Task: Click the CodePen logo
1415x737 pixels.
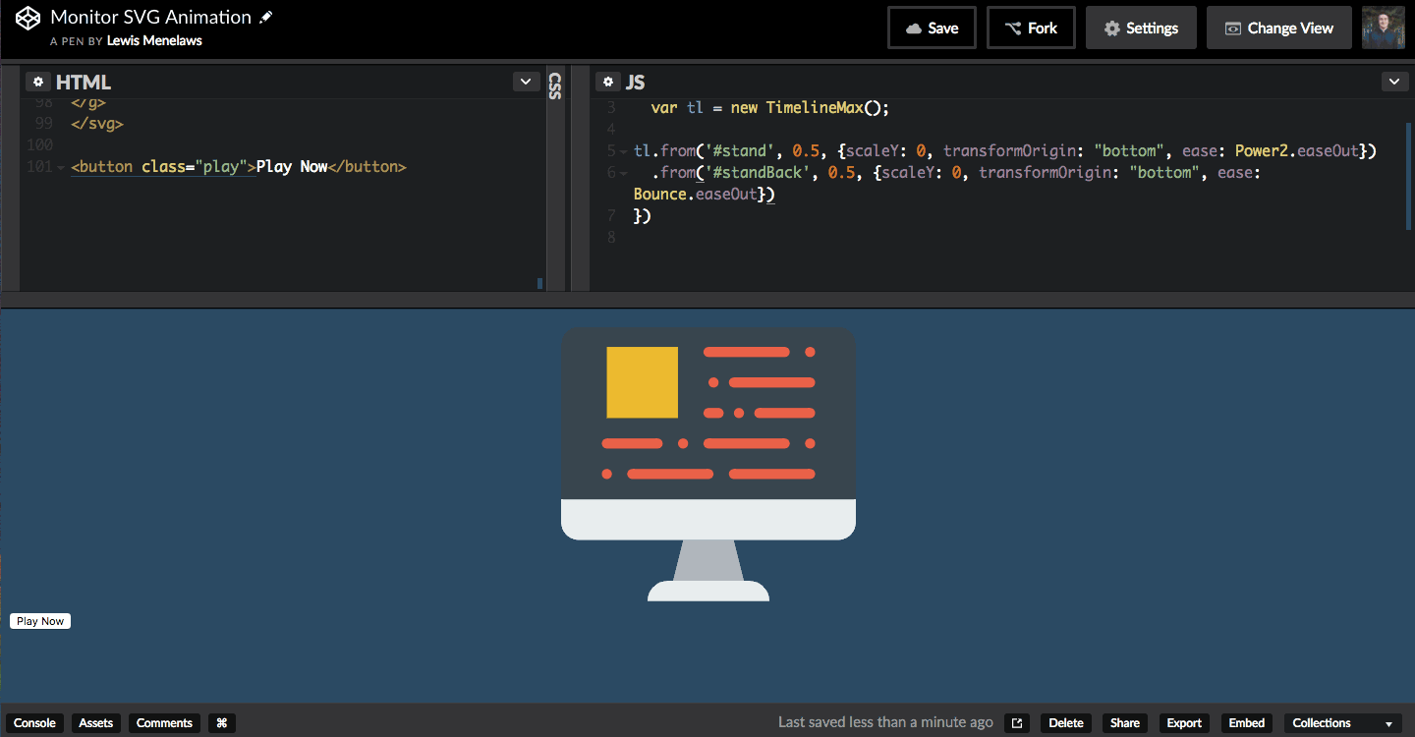Action: (x=27, y=17)
